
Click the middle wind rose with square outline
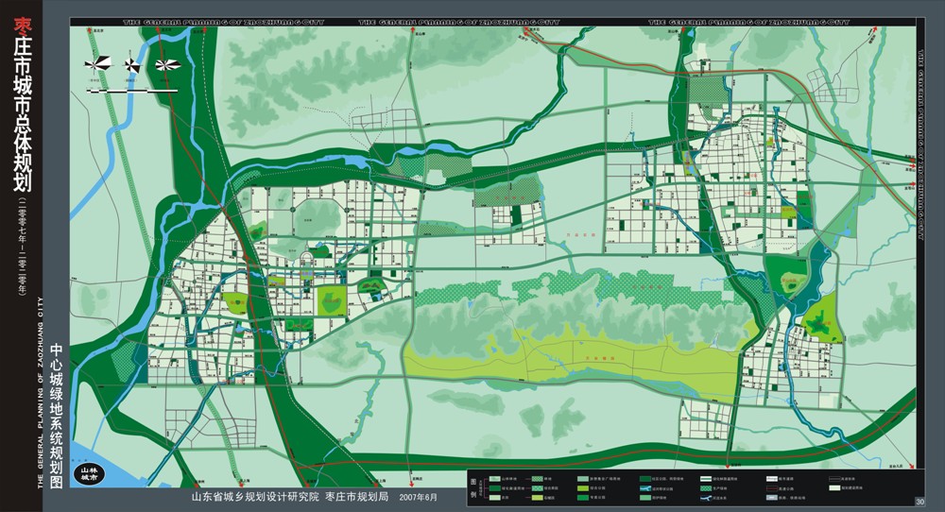132,64
